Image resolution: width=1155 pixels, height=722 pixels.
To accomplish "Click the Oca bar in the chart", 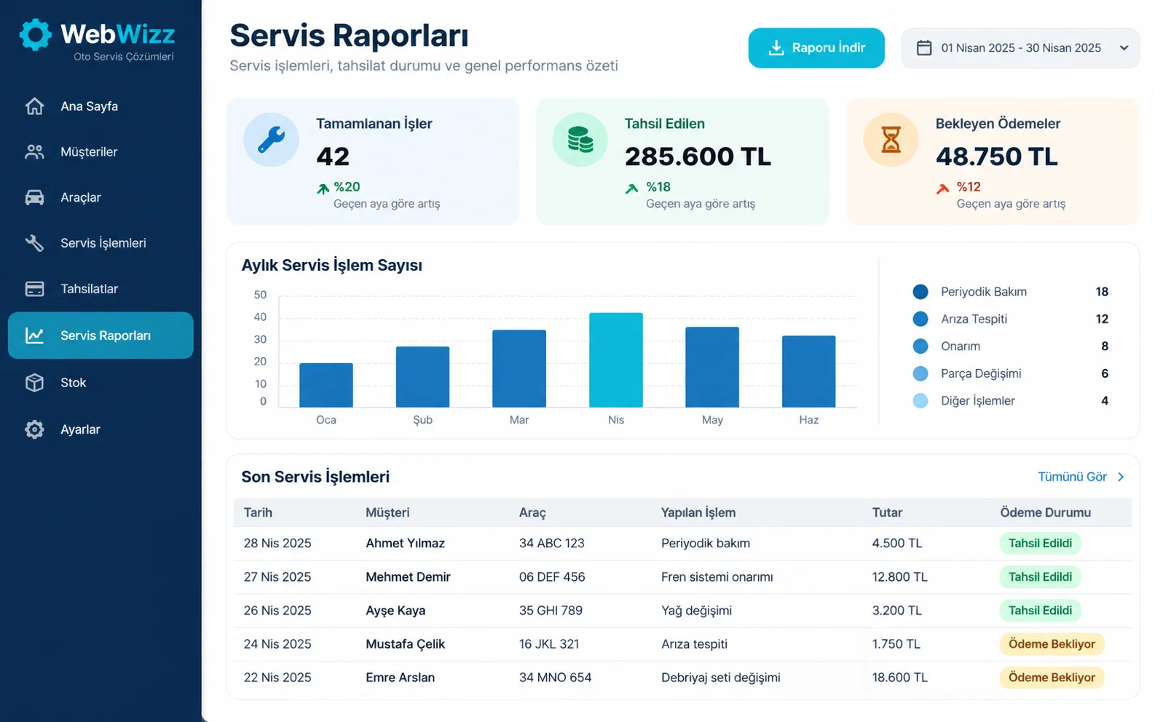I will (x=326, y=385).
